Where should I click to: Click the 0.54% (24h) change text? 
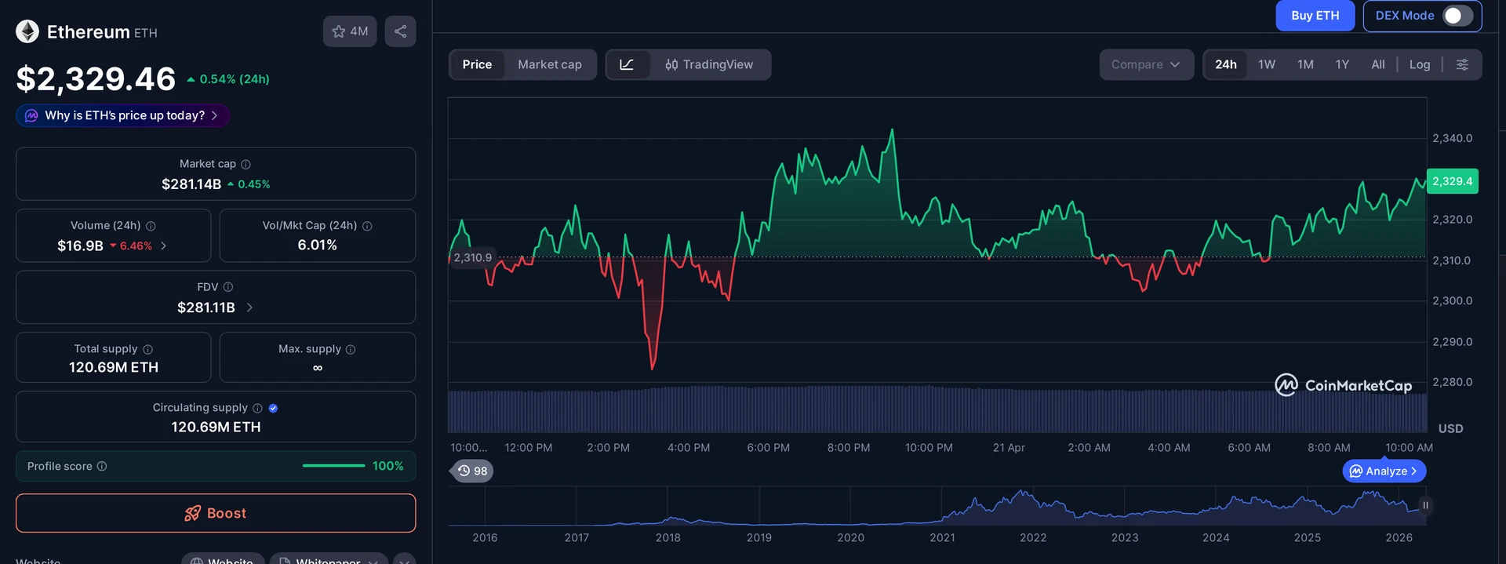(x=234, y=79)
